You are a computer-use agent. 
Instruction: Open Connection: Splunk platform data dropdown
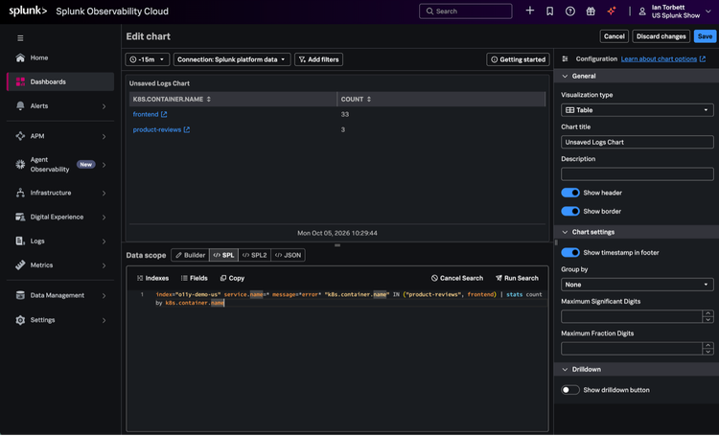[x=232, y=59]
